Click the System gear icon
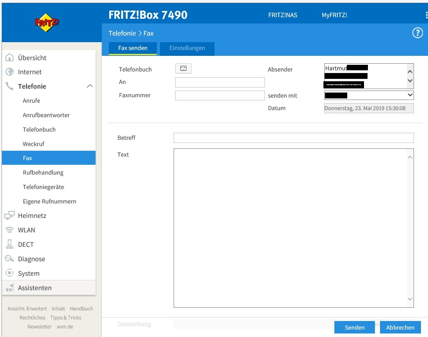 pos(9,273)
